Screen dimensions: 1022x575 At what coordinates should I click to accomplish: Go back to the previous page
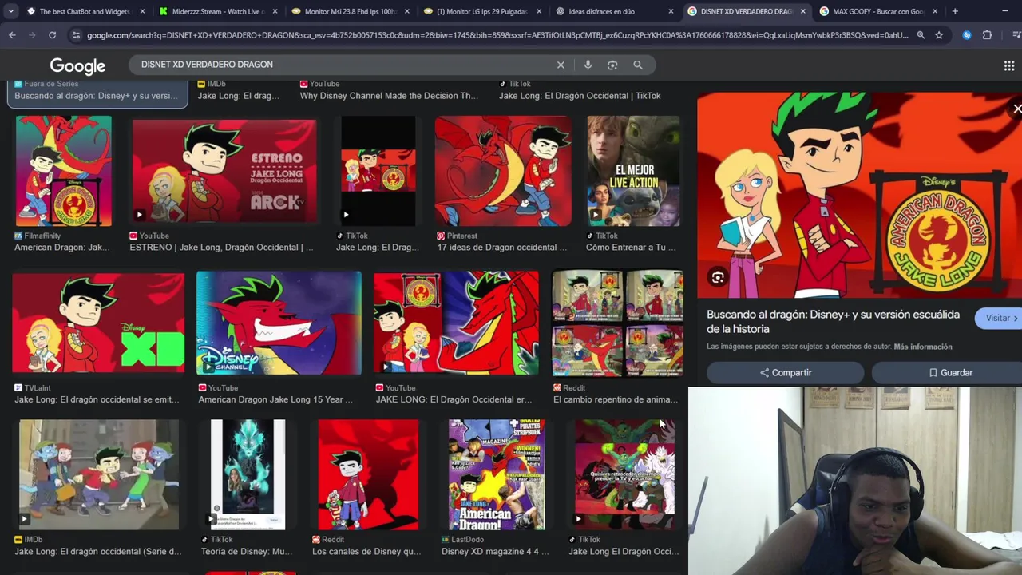(x=12, y=35)
